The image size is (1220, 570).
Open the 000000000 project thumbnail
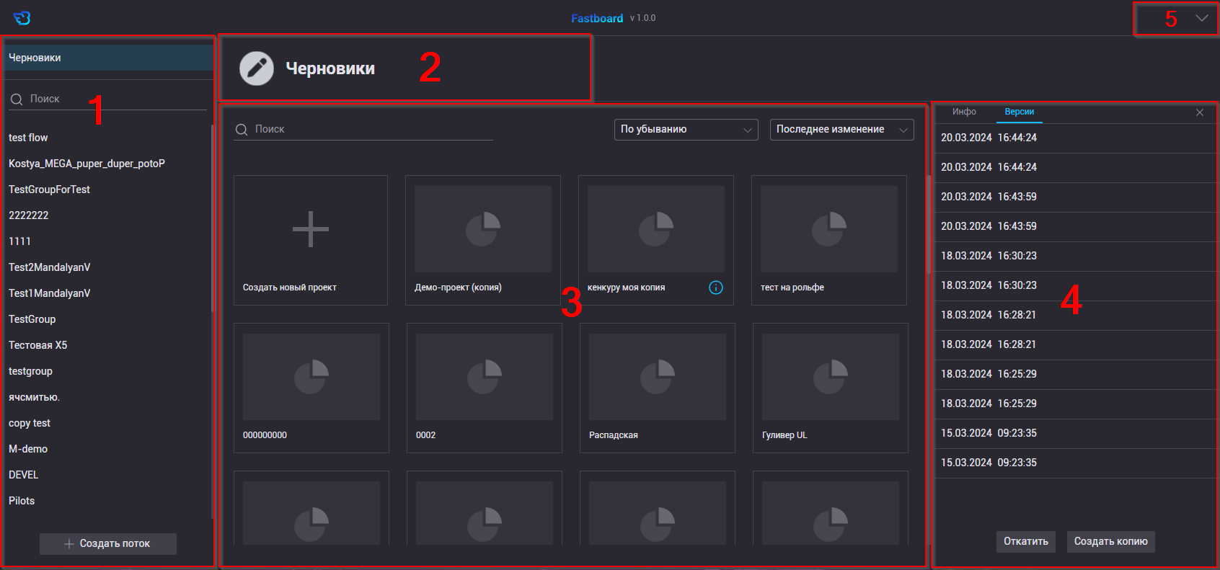tap(311, 377)
